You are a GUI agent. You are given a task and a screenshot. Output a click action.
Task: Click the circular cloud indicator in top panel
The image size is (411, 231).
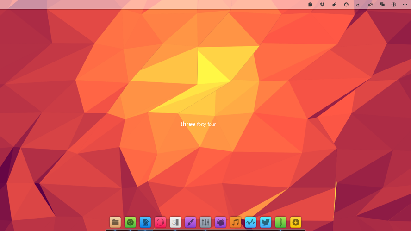click(346, 5)
